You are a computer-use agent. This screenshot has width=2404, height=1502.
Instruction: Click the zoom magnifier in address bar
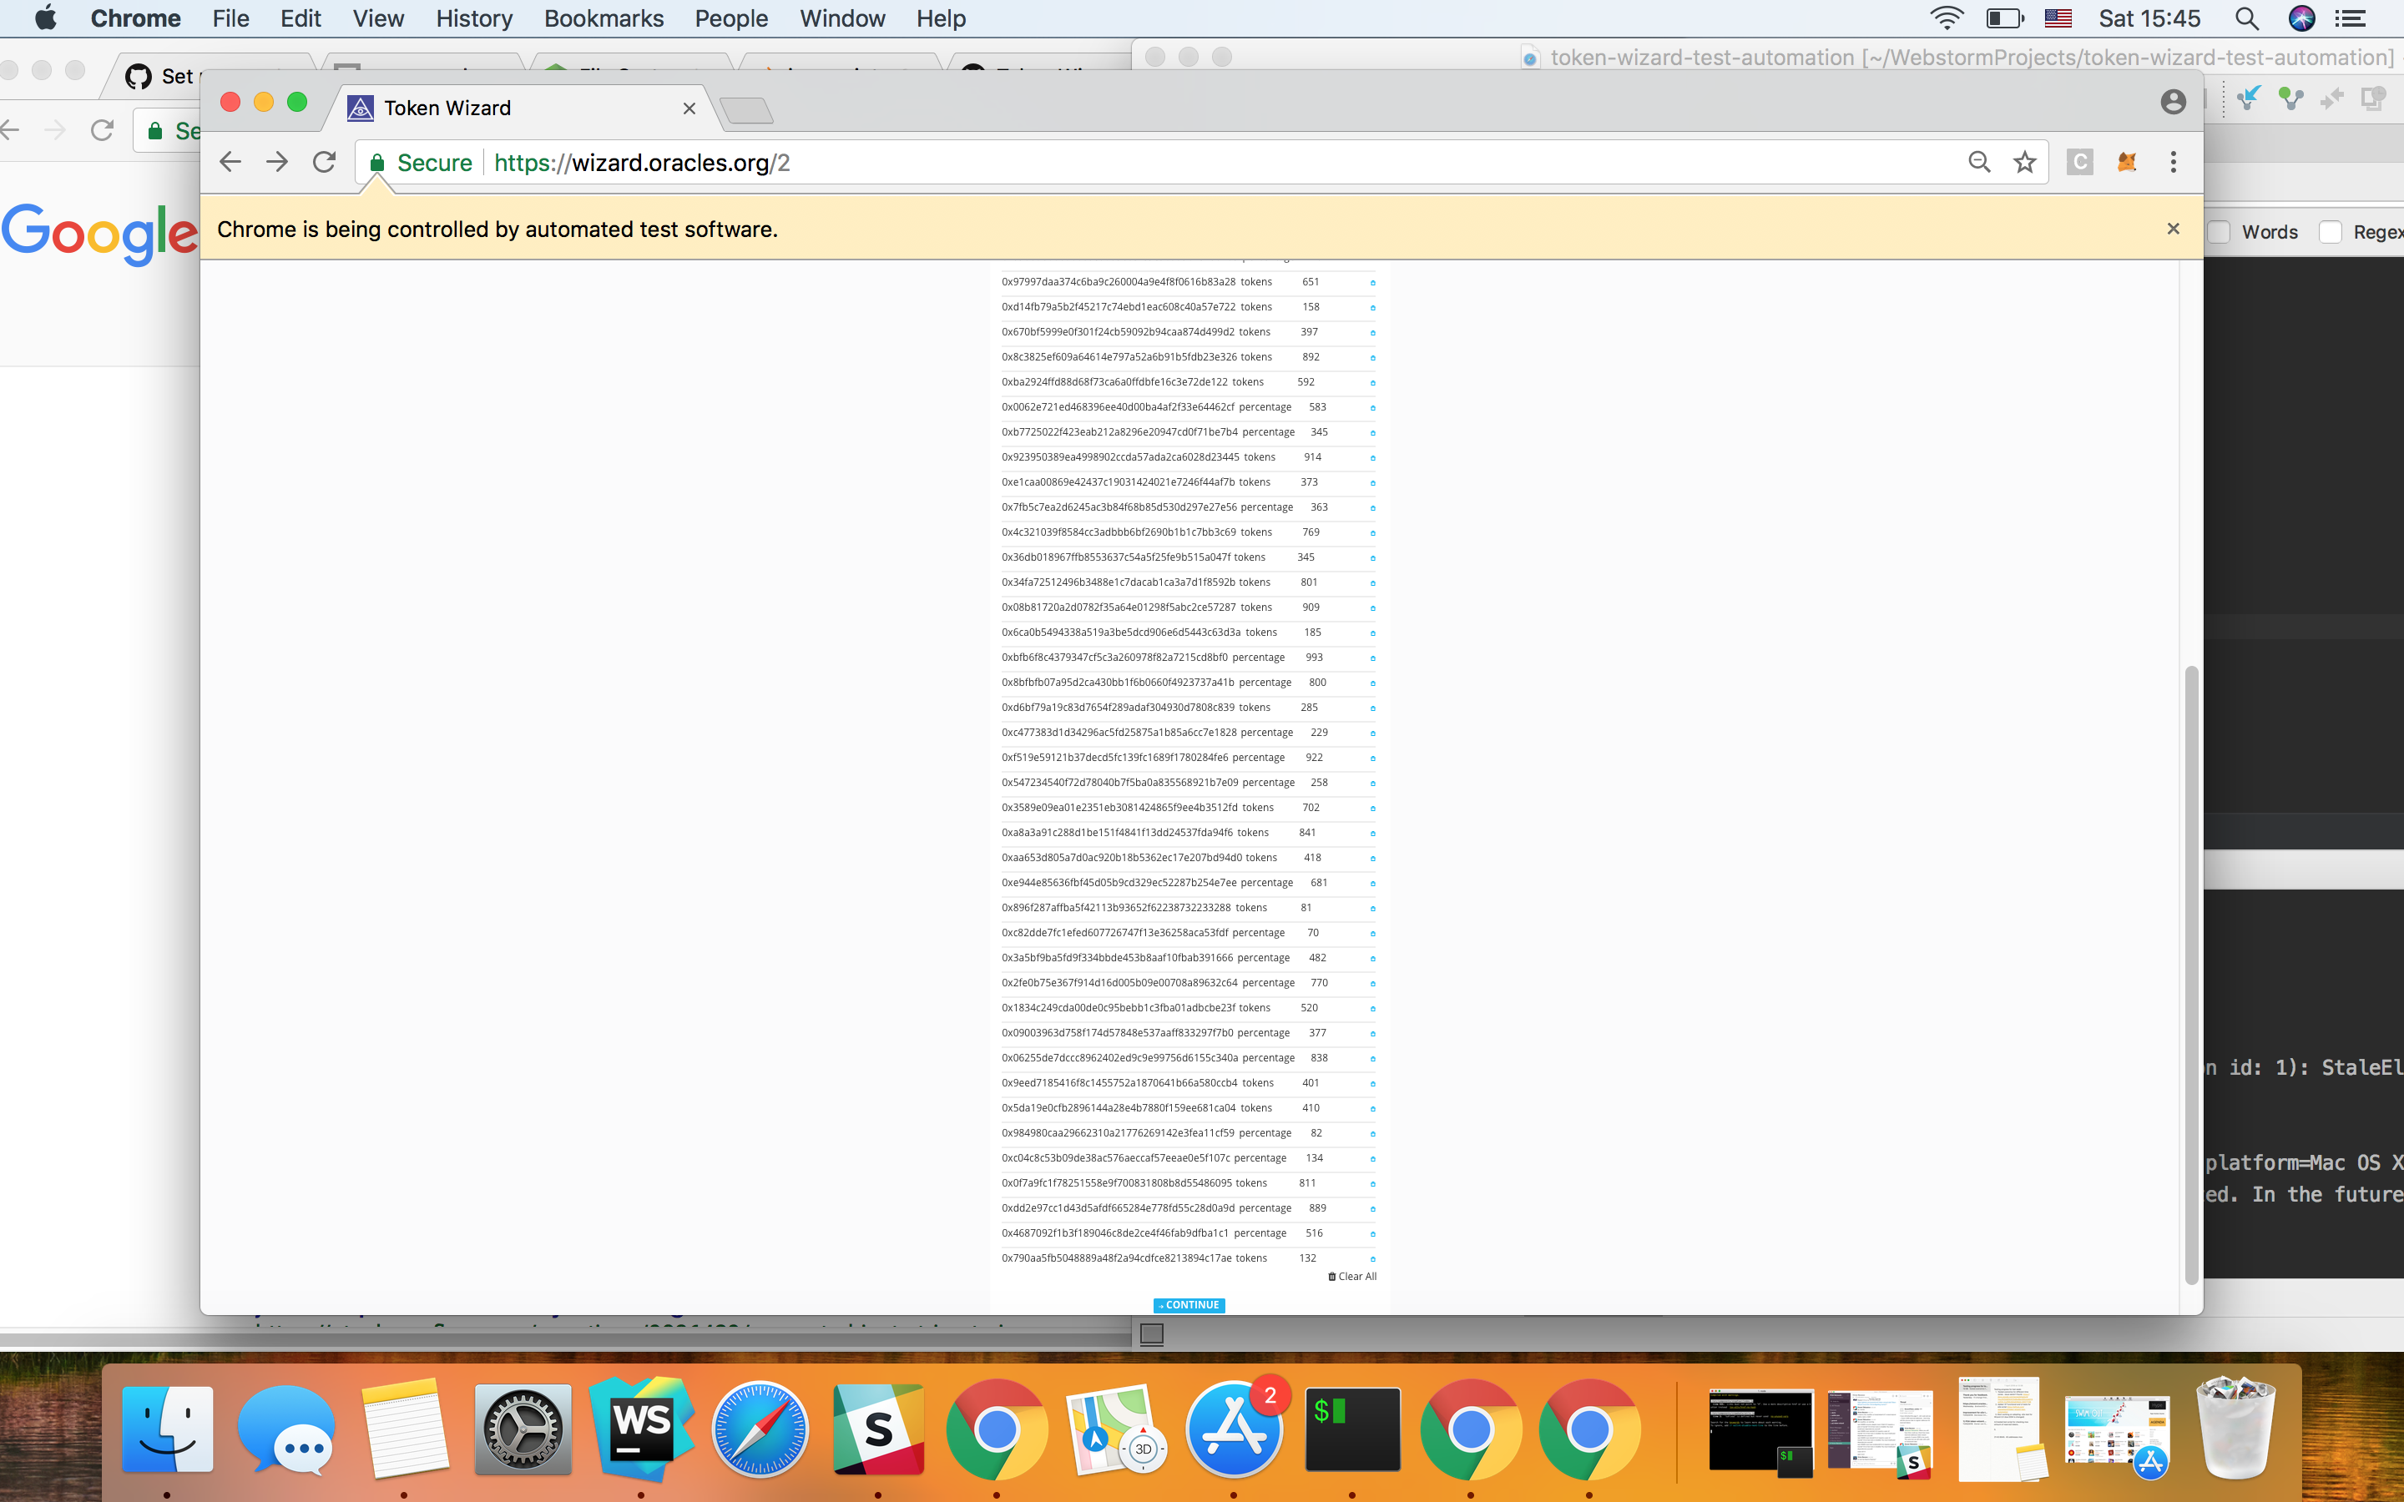(1977, 162)
